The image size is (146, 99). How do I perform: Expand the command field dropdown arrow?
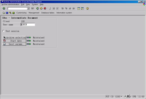[x=28, y=8]
